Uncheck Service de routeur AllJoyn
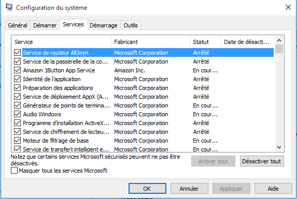Viewport: 297px width, 199px height. point(17,53)
